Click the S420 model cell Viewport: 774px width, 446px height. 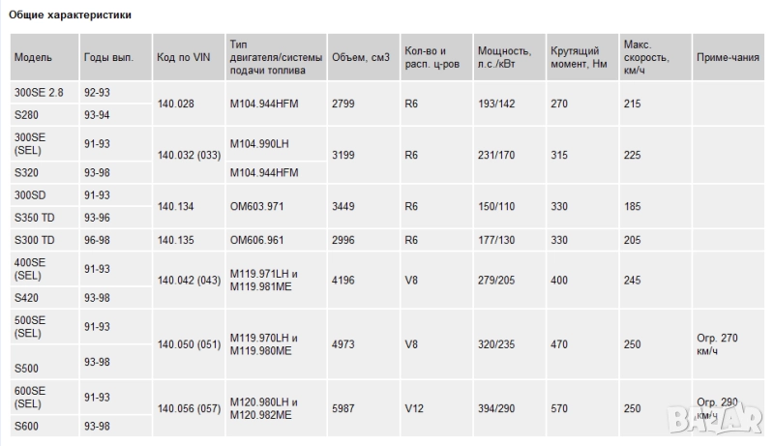click(x=26, y=298)
